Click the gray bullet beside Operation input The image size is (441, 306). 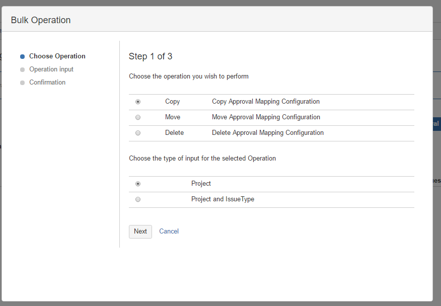tap(22, 70)
